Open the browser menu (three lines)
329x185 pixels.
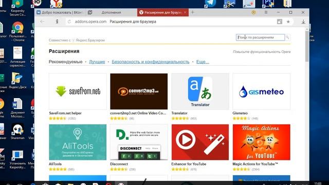coord(266,12)
